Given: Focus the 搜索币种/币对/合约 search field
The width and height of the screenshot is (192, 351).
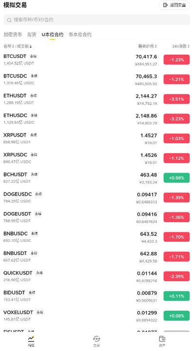Looking at the screenshot, I should click(x=96, y=20).
